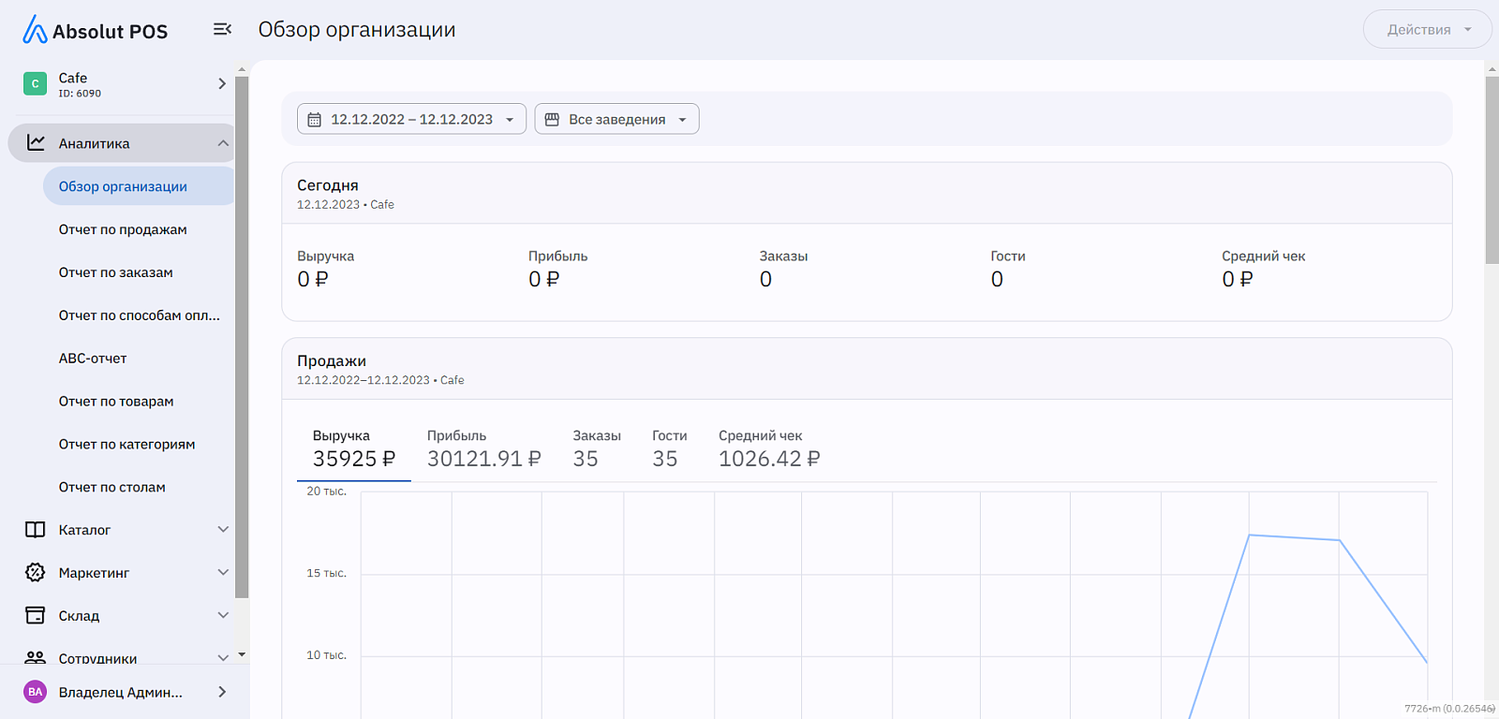Expand the Сотрудники section chevron
This screenshot has height=719, width=1499.
tap(223, 657)
